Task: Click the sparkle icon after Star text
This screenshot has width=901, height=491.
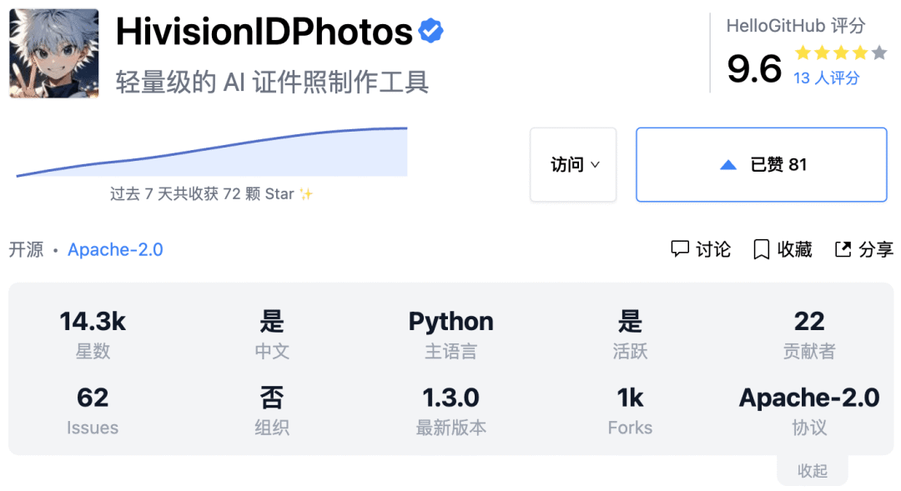Action: coord(307,193)
